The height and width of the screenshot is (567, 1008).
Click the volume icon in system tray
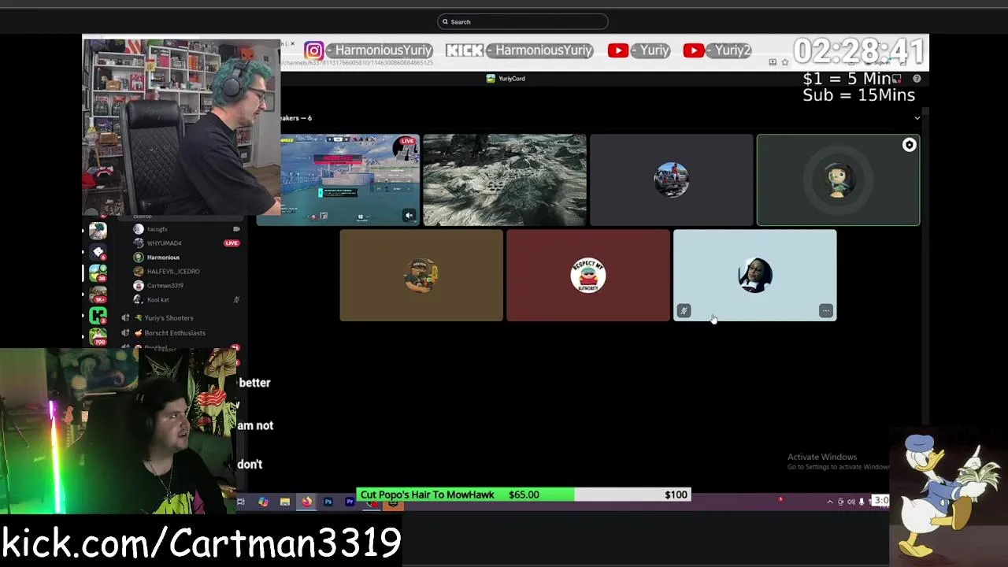pyautogui.click(x=850, y=502)
